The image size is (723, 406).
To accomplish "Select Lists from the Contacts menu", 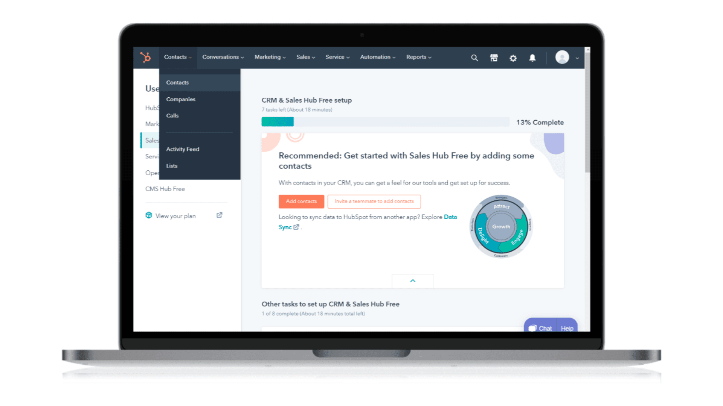I will tap(171, 165).
